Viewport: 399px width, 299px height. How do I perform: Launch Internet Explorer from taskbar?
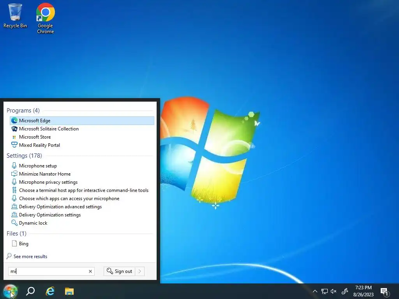(x=50, y=291)
